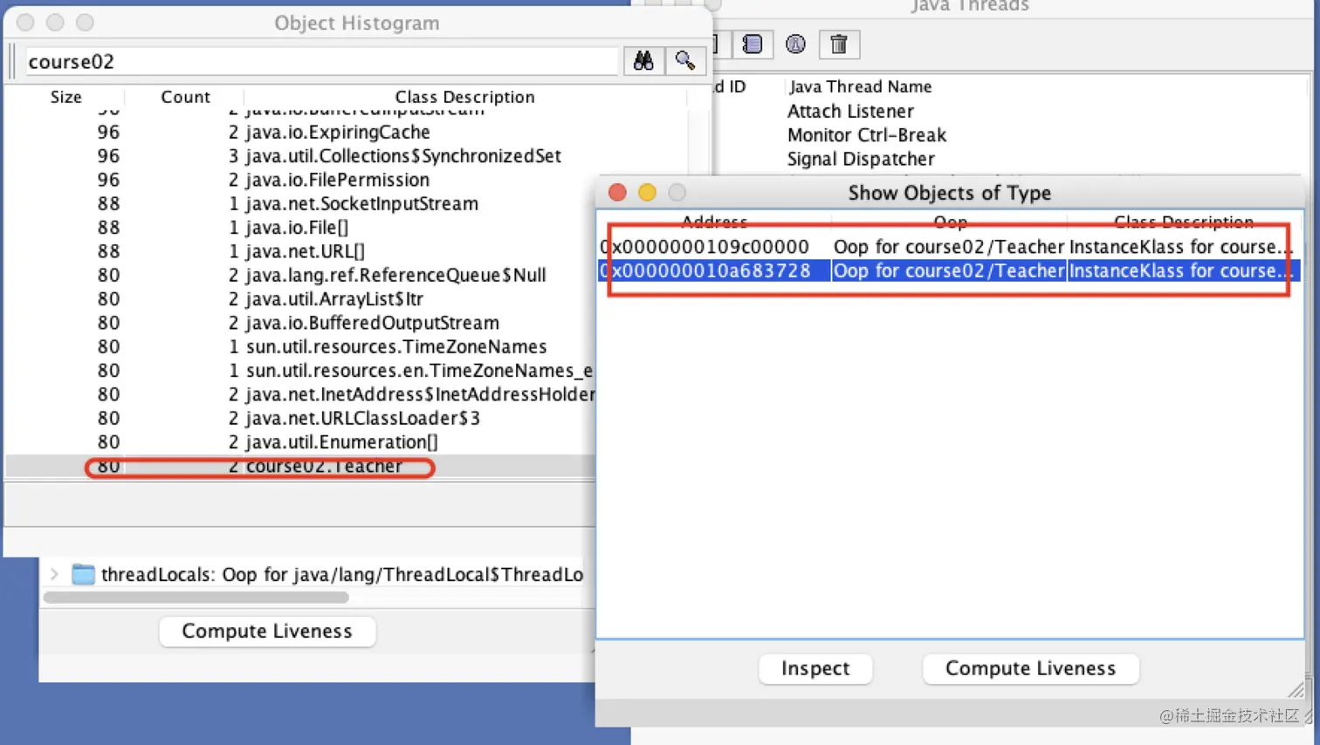The width and height of the screenshot is (1320, 745).
Task: Click the binoculars find icon in Object Histogram
Action: (x=643, y=61)
